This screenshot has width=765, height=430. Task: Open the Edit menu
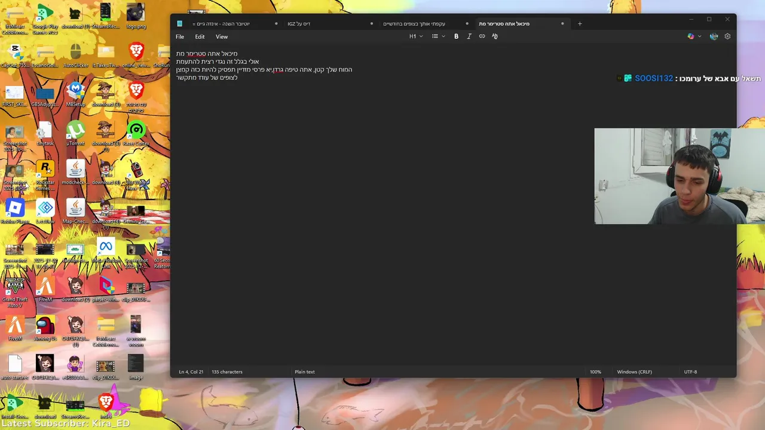[200, 36]
